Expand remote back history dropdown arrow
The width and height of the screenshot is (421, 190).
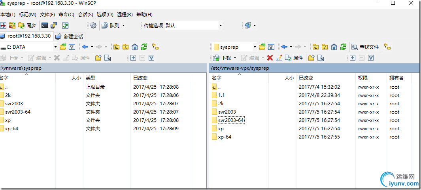coord(291,47)
